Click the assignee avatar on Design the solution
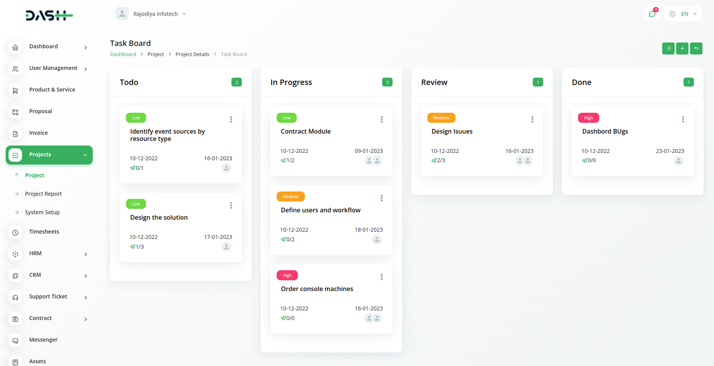714x366 pixels. click(226, 247)
